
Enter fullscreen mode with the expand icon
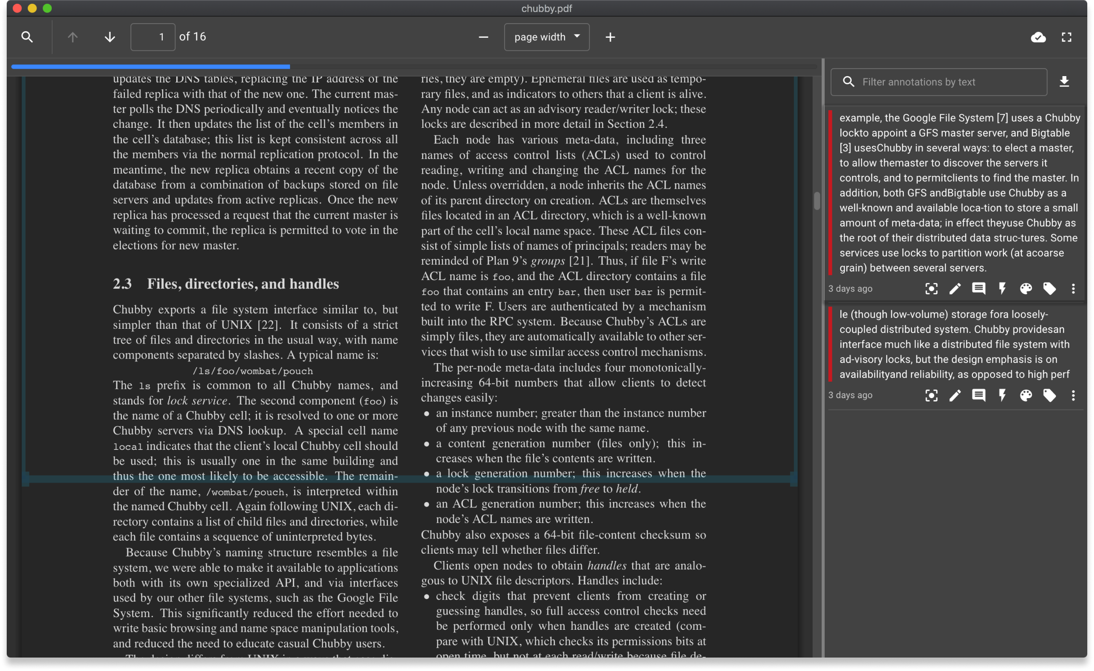click(1066, 37)
